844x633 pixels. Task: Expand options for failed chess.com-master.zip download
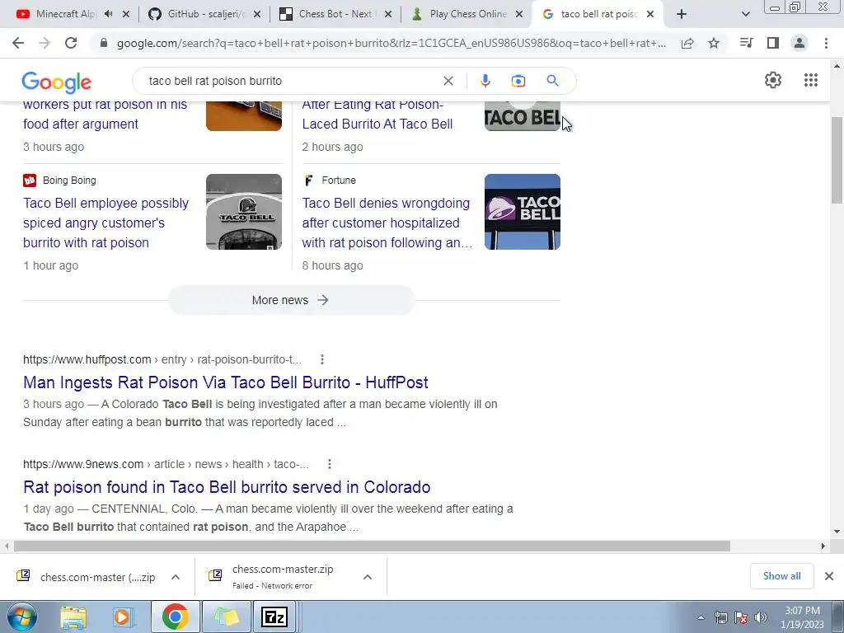click(368, 577)
